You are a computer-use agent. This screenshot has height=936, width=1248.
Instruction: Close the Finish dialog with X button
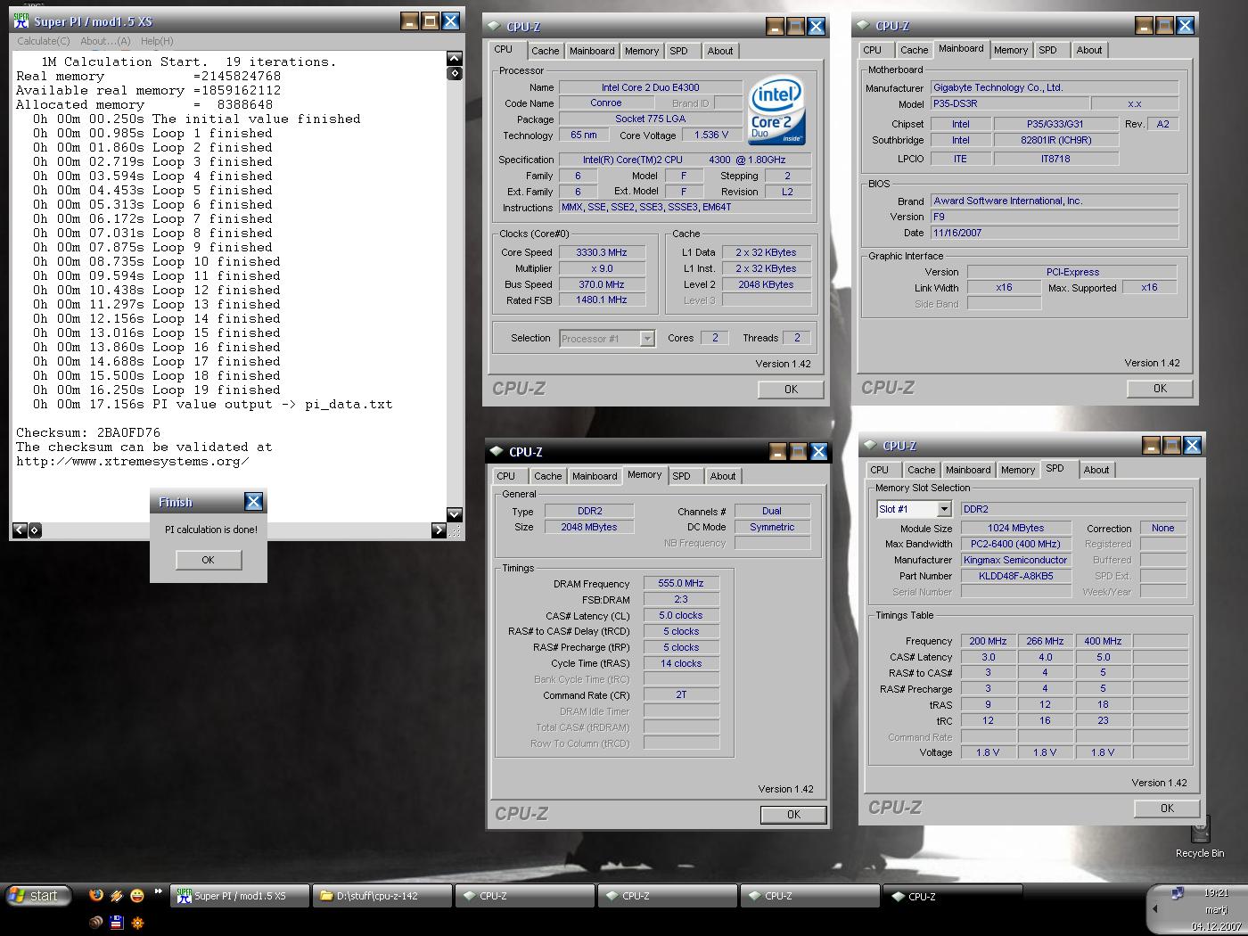click(253, 502)
